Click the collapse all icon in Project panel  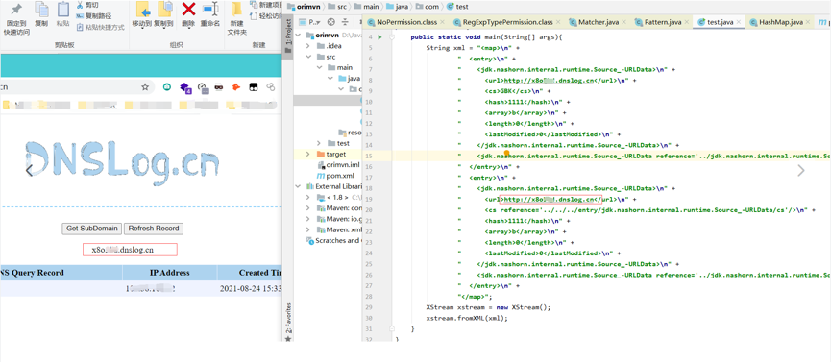coord(346,22)
